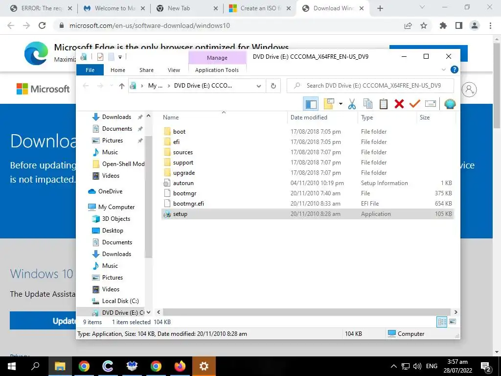
Task: Select the bootmgr.efi file
Action: (x=188, y=203)
